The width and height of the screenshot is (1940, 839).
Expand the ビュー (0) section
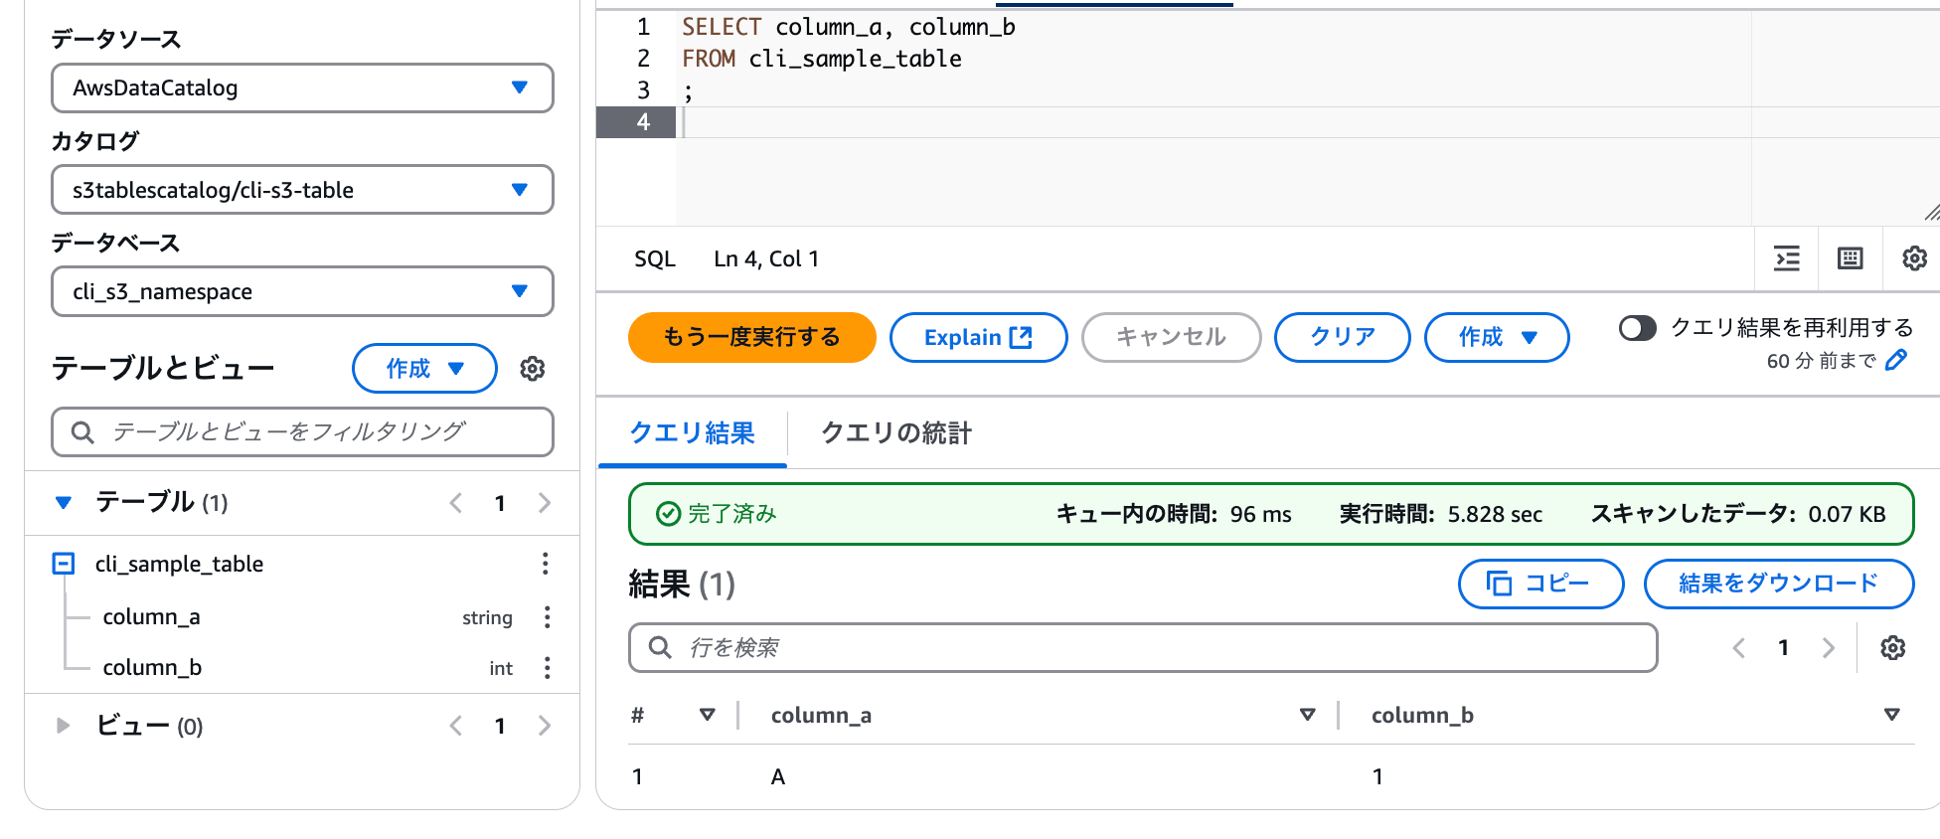point(64,726)
